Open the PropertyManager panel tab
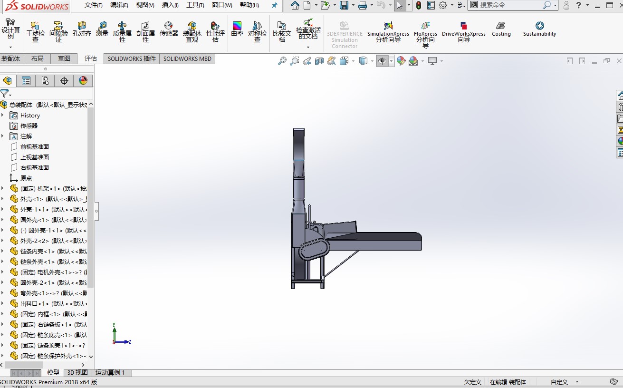 pyautogui.click(x=26, y=81)
